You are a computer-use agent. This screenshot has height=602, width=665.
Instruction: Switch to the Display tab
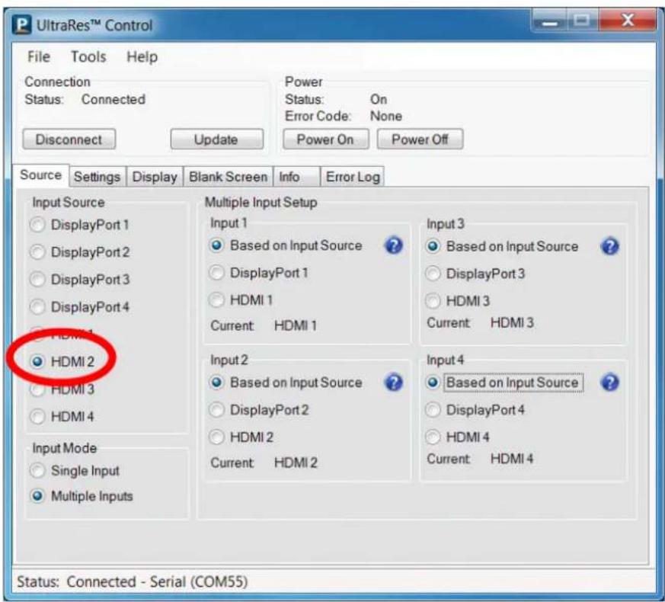coord(155,177)
